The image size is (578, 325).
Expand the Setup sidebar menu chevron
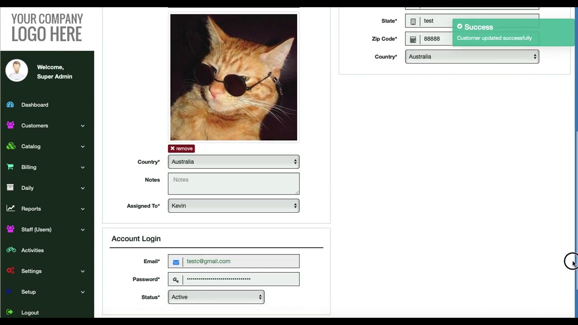coord(83,292)
